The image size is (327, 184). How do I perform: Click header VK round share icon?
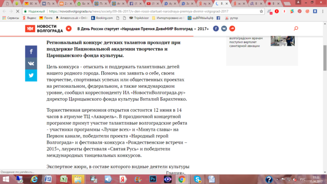click(x=224, y=28)
